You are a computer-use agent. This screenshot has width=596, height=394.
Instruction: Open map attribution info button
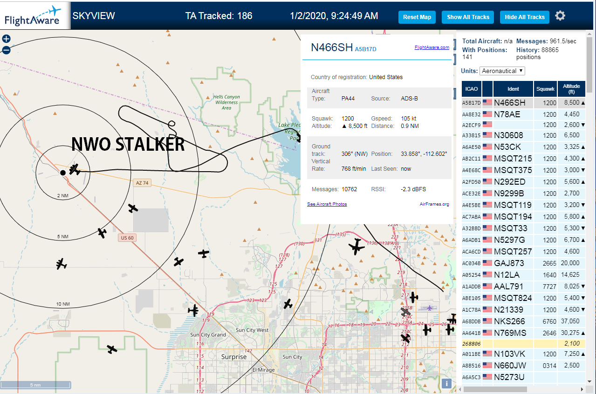pyautogui.click(x=446, y=383)
